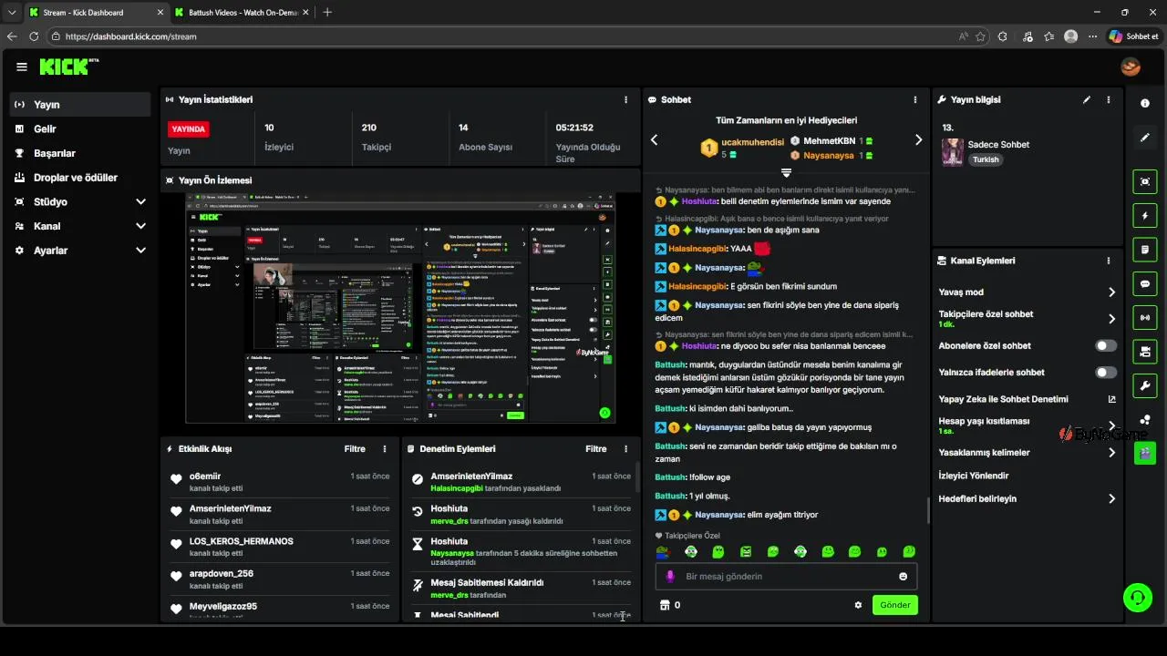This screenshot has width=1167, height=656.
Task: Open Yavaş mod options chevron
Action: (1111, 292)
